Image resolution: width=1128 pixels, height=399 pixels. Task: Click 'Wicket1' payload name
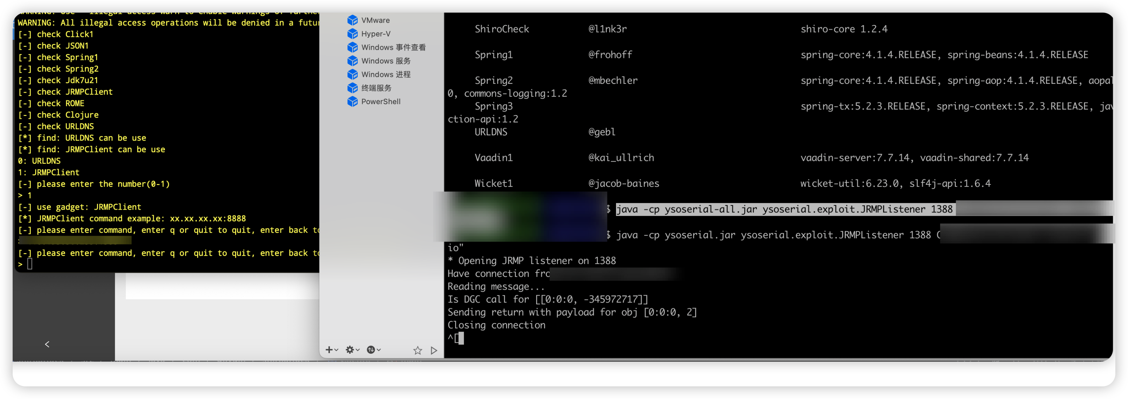point(493,184)
